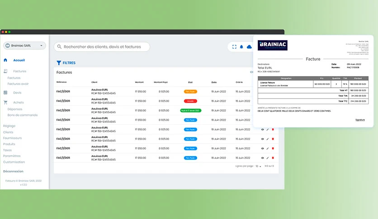Click the green paid status badge in the Etat column

pyautogui.click(x=191, y=110)
